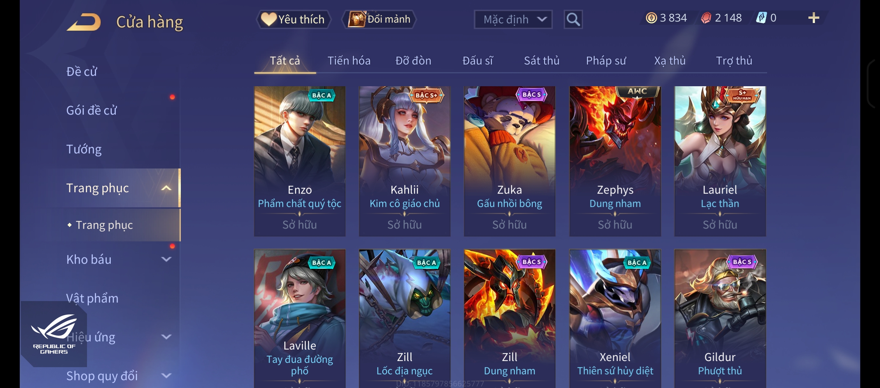Screen dimensions: 880x388
Task: Click the gold coin currency icon
Action: [x=651, y=18]
